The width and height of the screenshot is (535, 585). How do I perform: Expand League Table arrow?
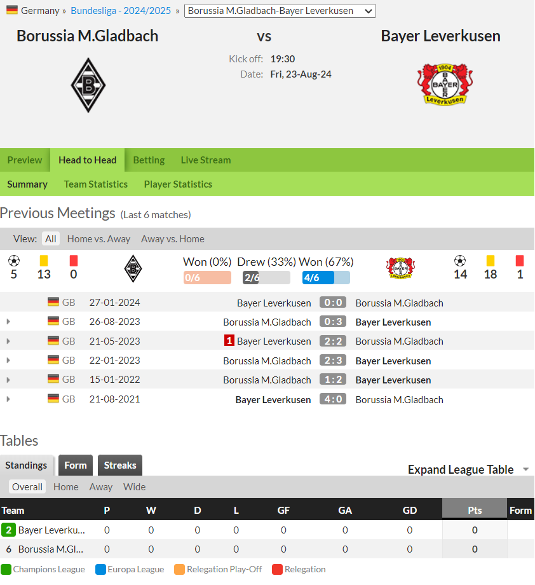pyautogui.click(x=525, y=469)
